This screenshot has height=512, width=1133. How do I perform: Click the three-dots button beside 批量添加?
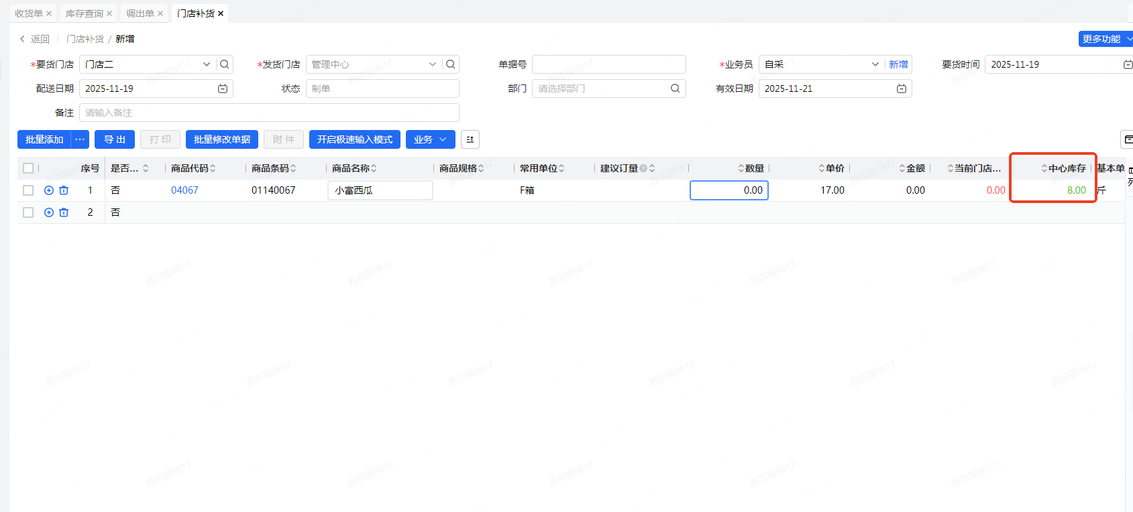(80, 139)
